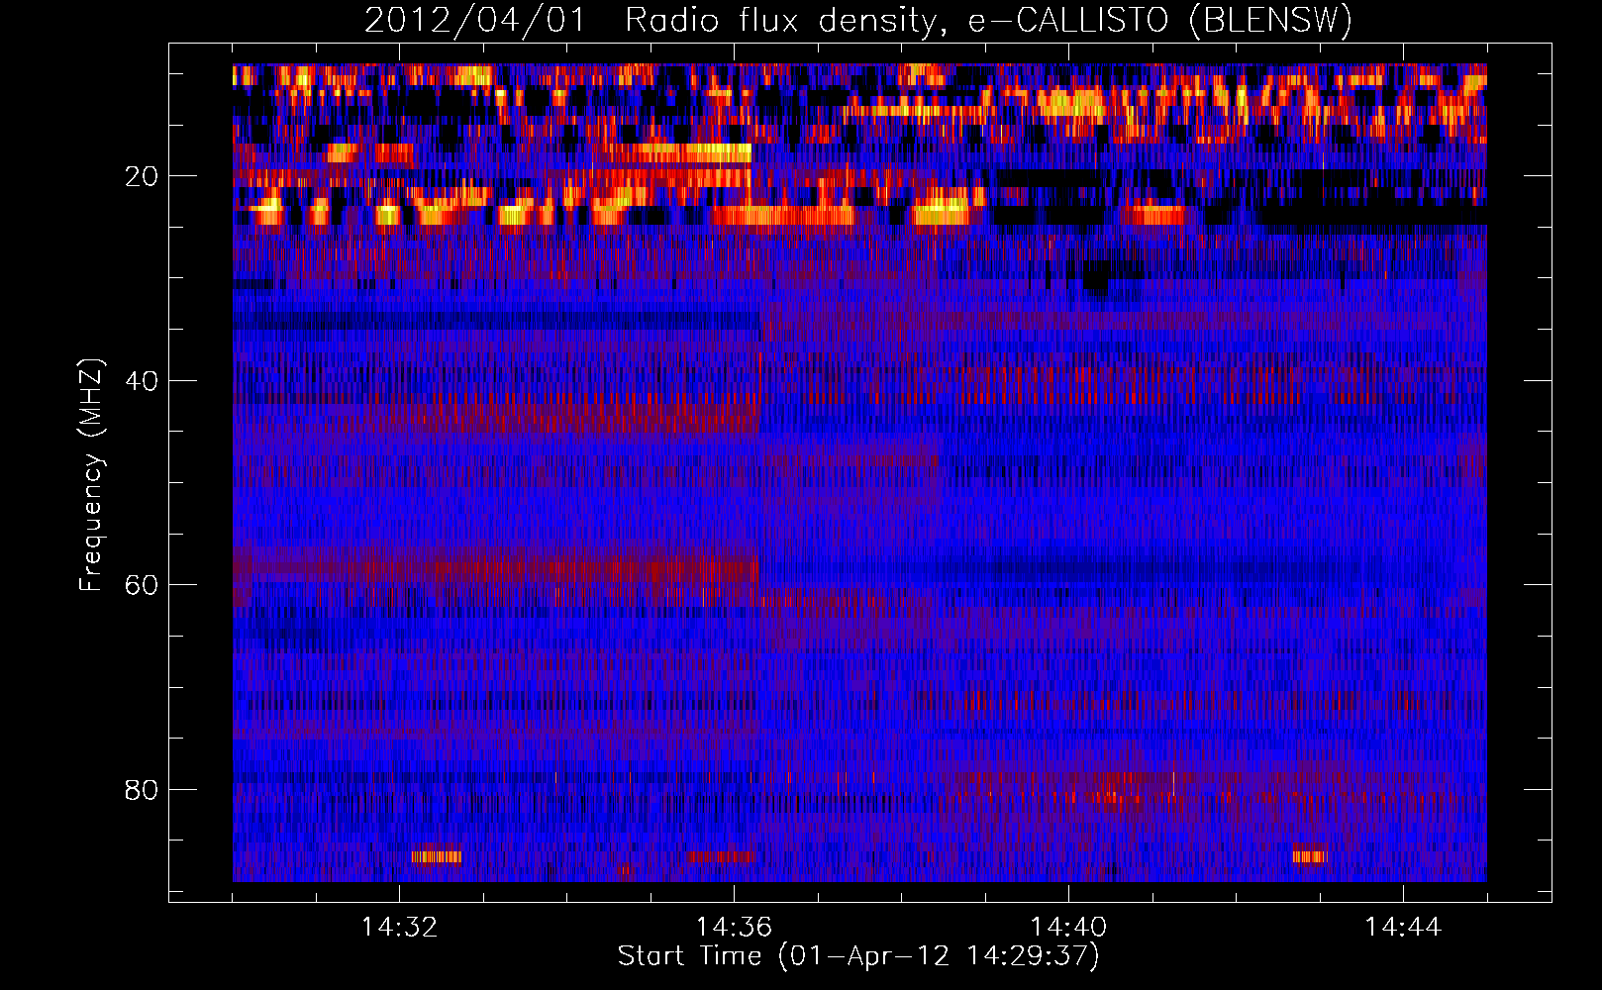
Task: Click the 'Start Time (01-Apr-12 14:29:37)' x-axis label
Action: [x=858, y=956]
